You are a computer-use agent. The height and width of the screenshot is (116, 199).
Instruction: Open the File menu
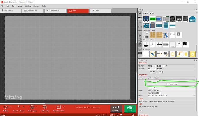[x=2, y=6]
